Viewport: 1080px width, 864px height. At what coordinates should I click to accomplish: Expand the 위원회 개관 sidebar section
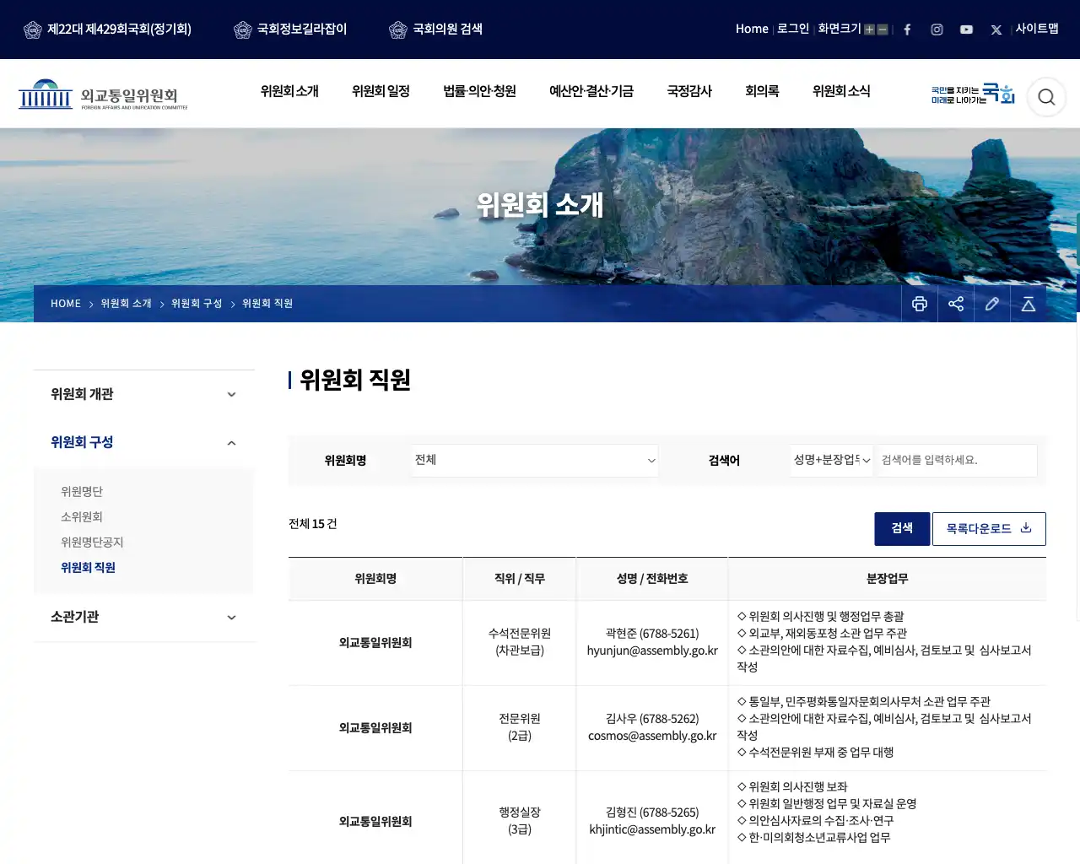click(144, 394)
